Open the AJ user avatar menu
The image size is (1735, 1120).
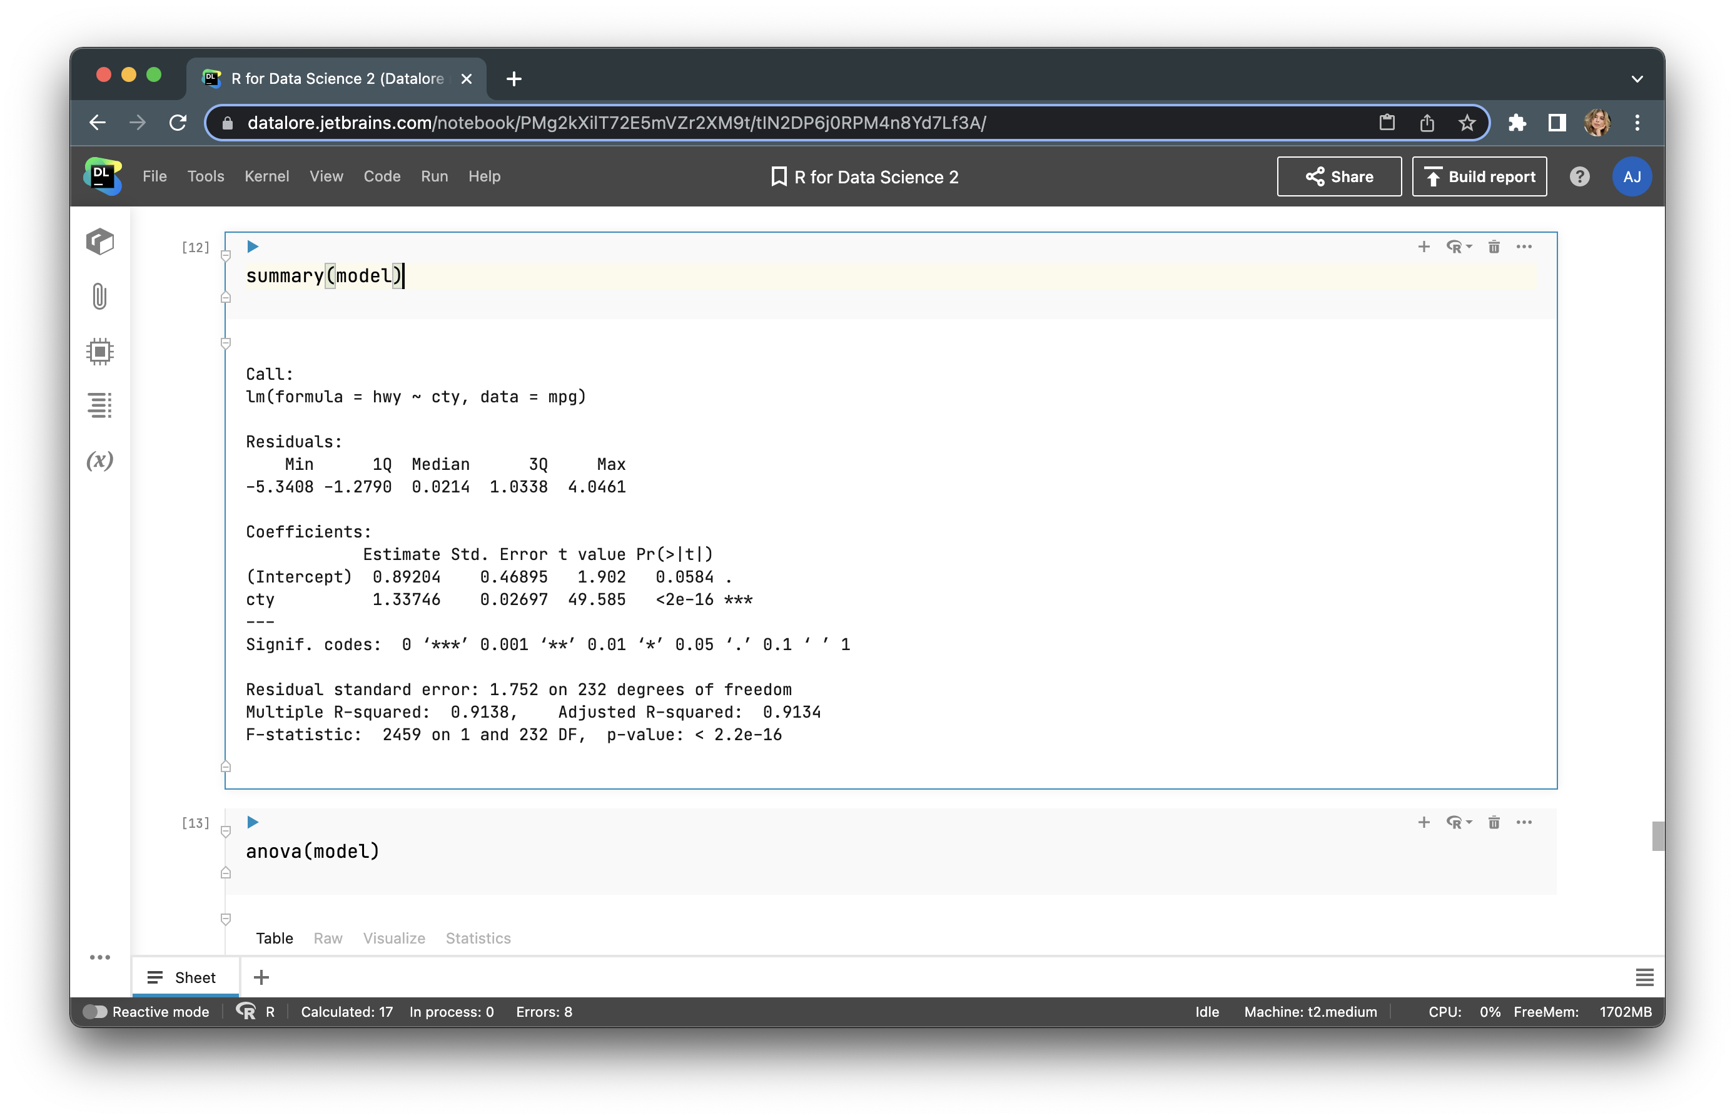1632,176
